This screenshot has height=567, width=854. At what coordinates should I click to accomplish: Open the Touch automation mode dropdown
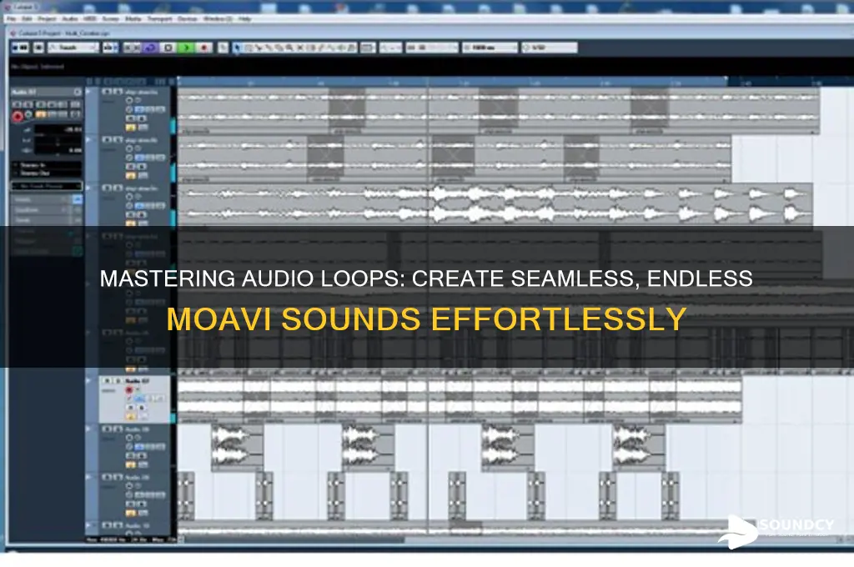[x=73, y=48]
